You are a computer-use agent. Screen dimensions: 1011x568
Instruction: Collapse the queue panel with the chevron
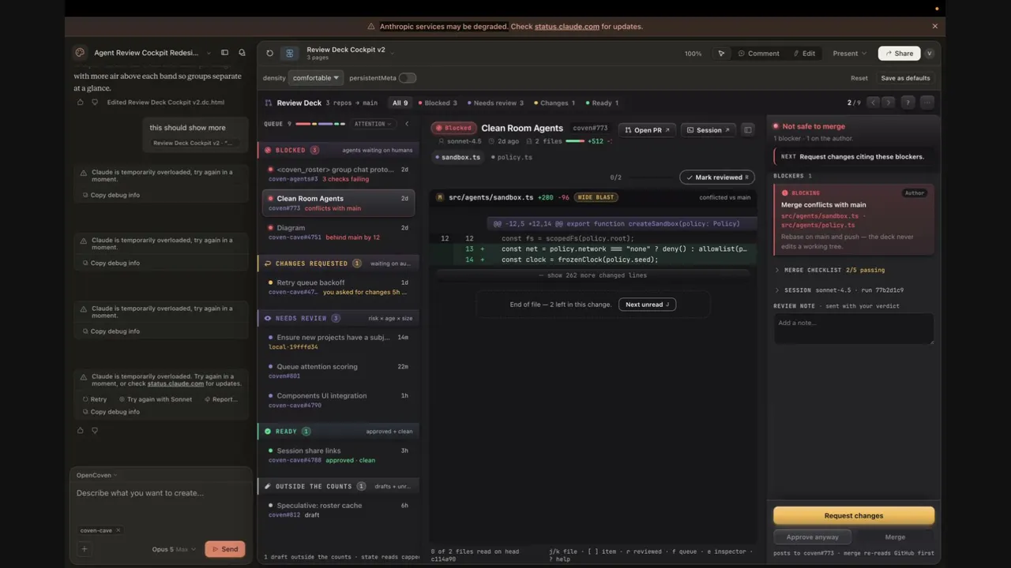407,124
